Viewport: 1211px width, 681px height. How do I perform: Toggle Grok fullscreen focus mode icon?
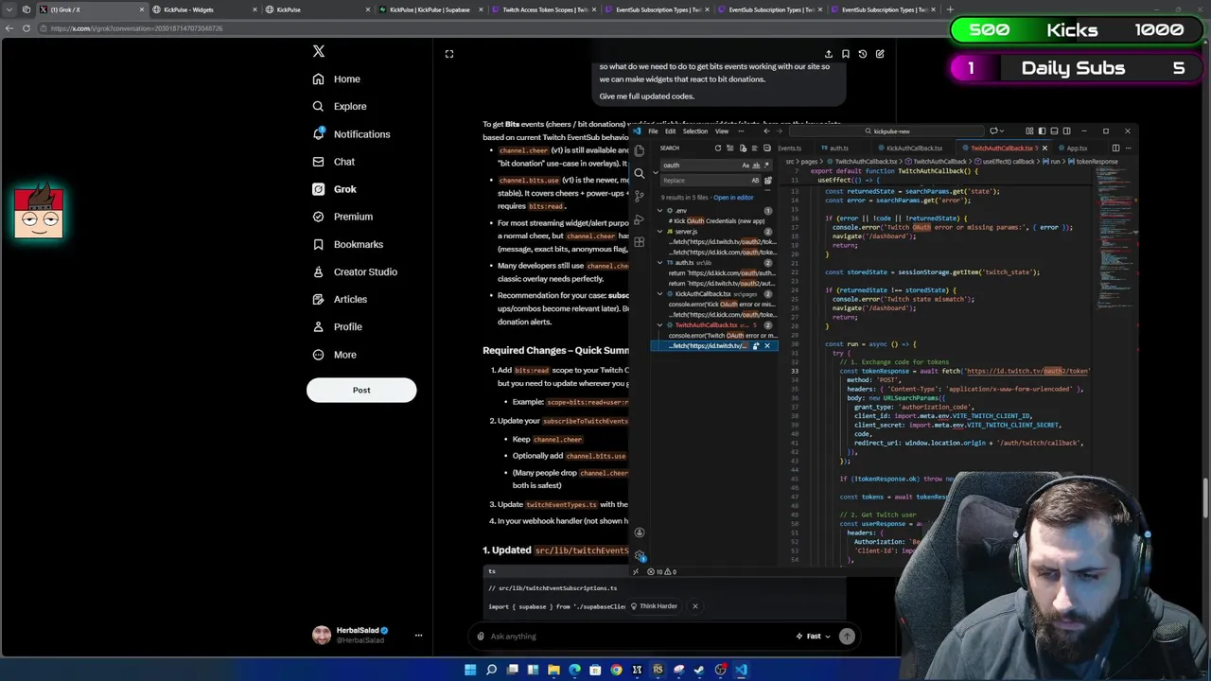pos(449,54)
